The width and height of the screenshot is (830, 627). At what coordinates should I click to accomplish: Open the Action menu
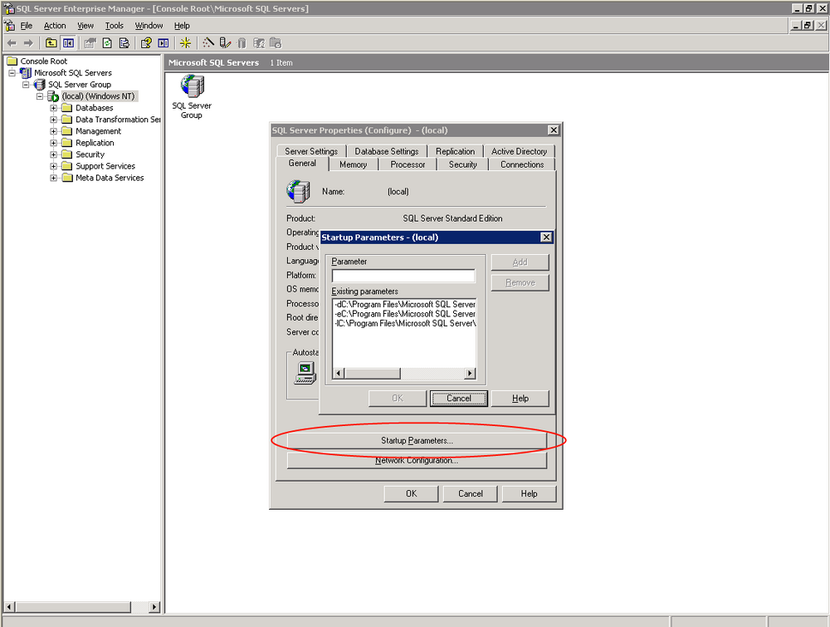pyautogui.click(x=55, y=26)
